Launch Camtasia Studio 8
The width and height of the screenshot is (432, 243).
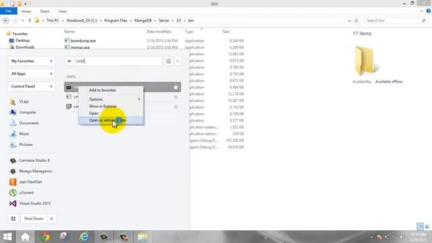point(30,161)
